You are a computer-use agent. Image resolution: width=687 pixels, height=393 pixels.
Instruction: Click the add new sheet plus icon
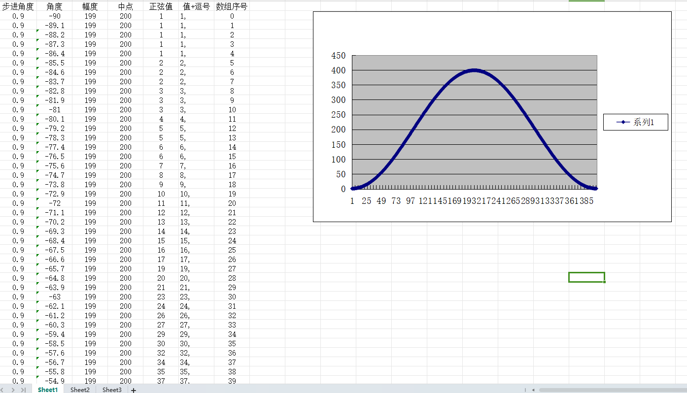pos(134,390)
